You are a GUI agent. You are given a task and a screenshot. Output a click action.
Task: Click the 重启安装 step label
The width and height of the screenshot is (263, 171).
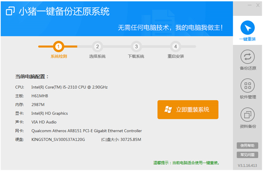tap(176, 56)
